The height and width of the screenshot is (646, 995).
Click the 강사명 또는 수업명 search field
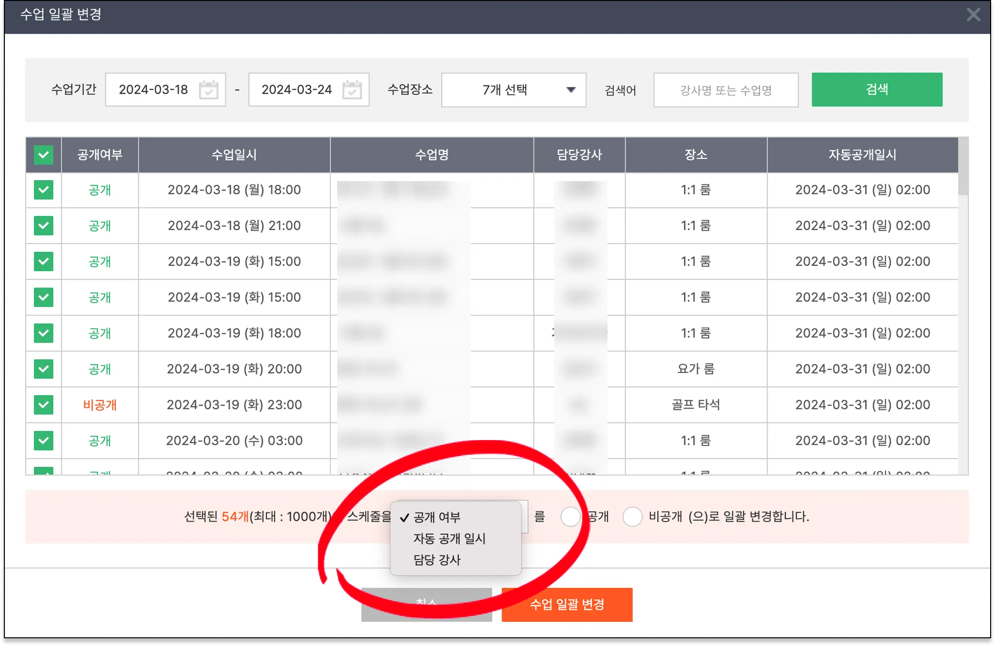tap(725, 90)
